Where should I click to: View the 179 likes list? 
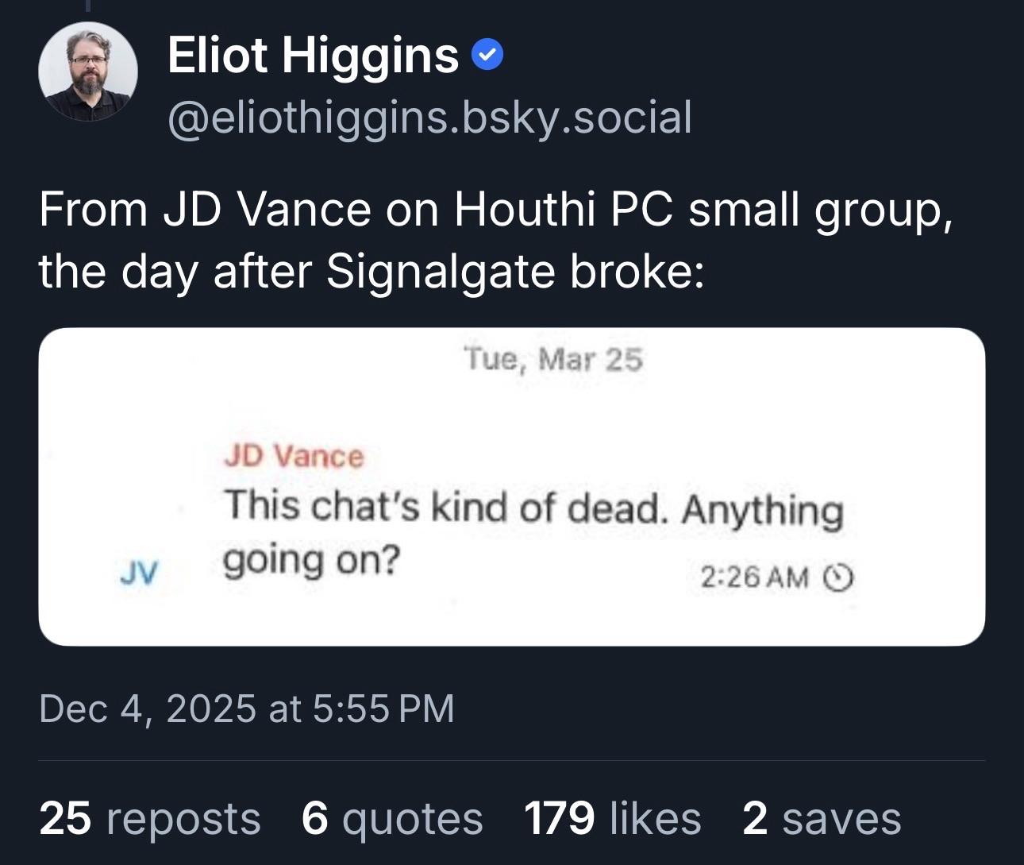point(612,819)
